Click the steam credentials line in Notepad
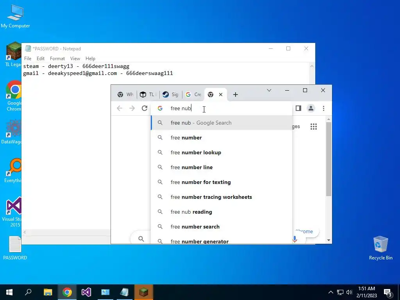 76,66
